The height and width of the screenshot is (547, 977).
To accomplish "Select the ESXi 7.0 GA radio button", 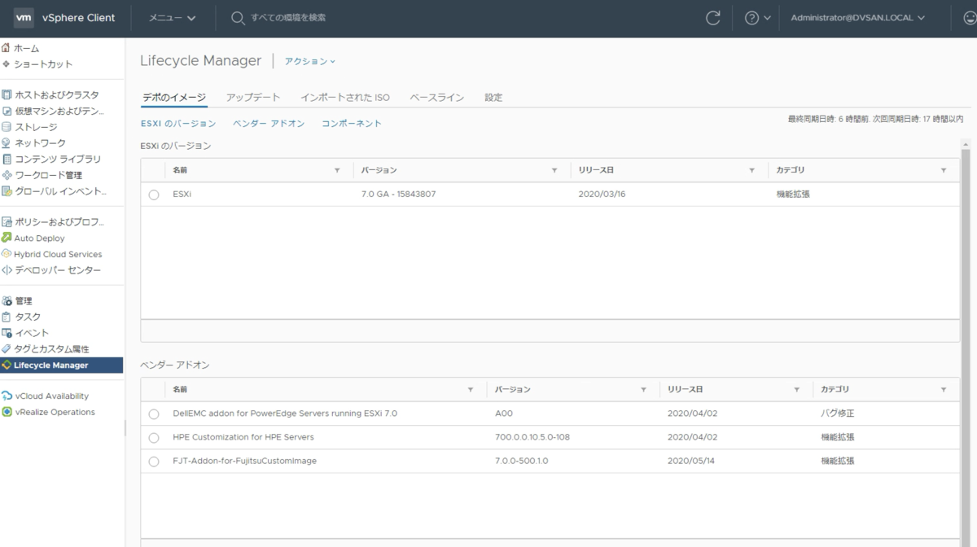I will coord(154,195).
